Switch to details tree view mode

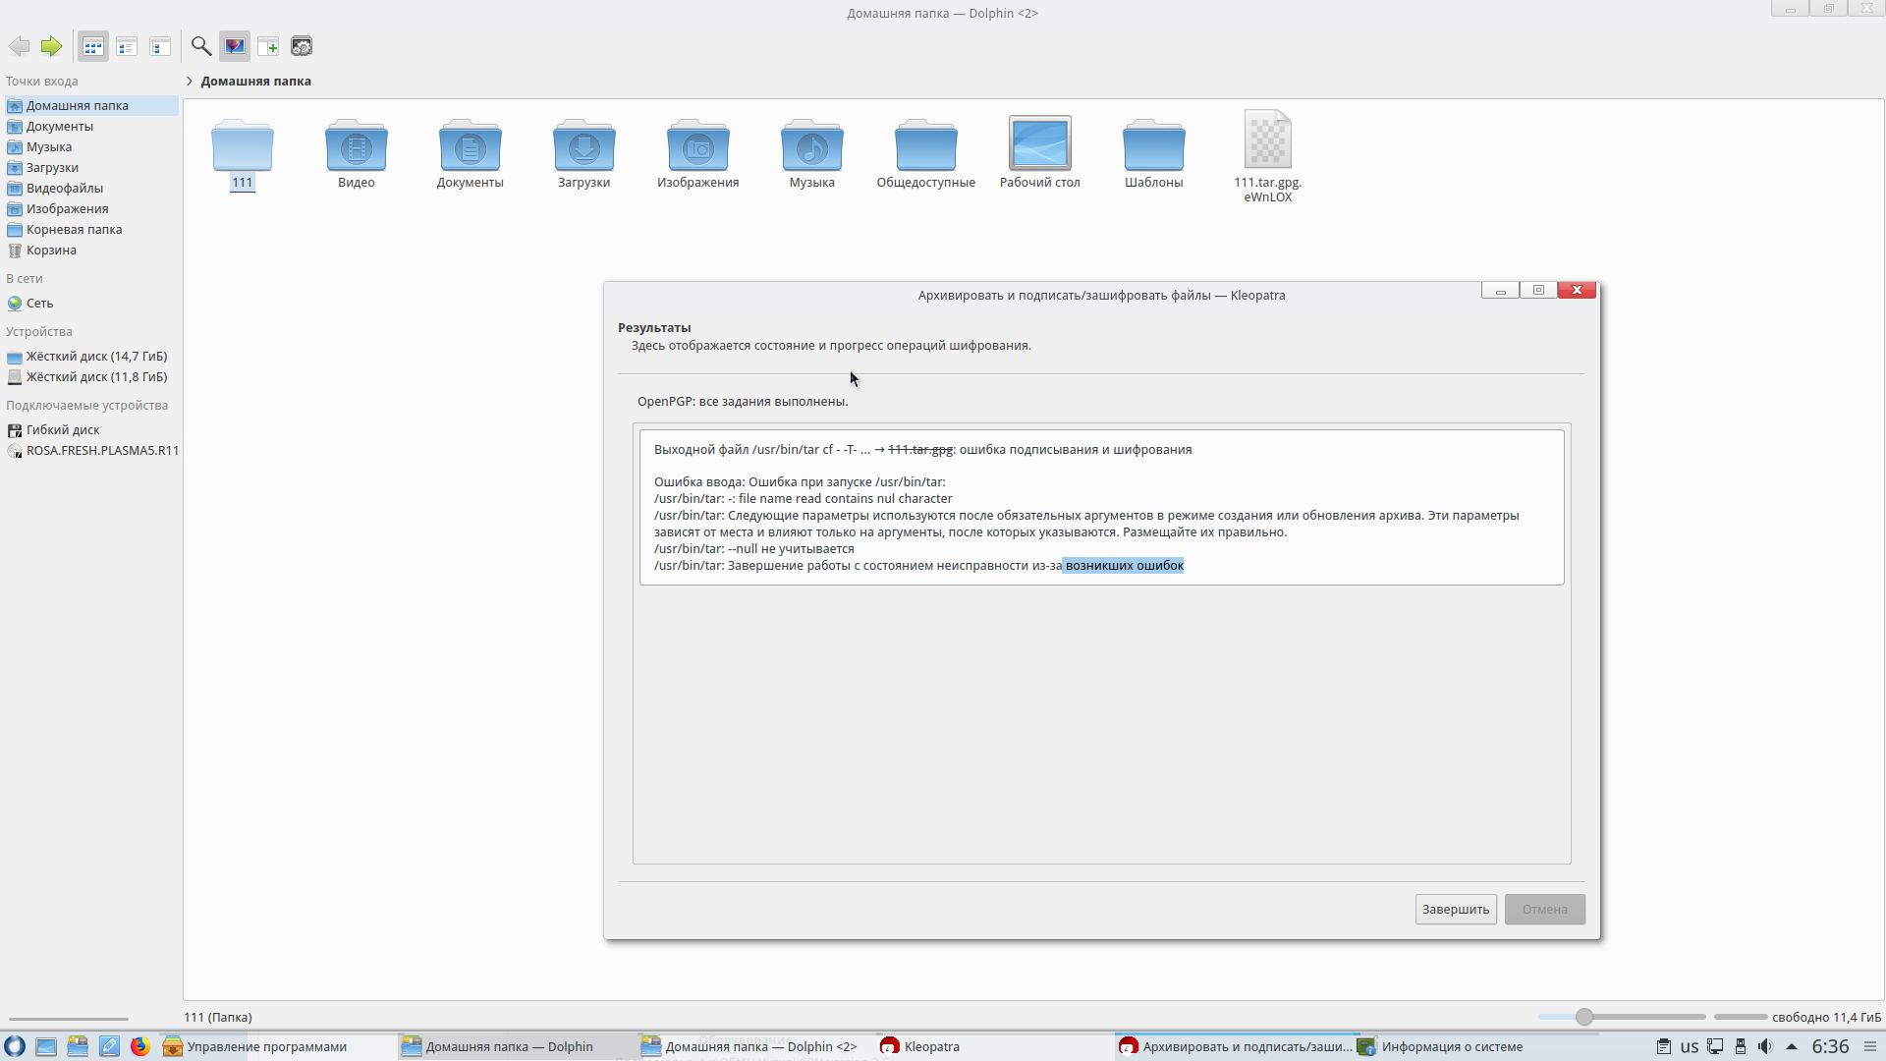[160, 46]
